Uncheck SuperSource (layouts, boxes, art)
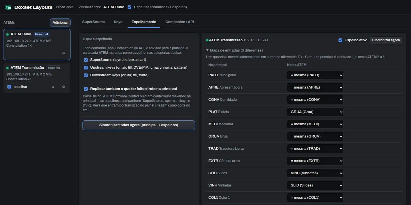411x205 pixels. pos(86,60)
